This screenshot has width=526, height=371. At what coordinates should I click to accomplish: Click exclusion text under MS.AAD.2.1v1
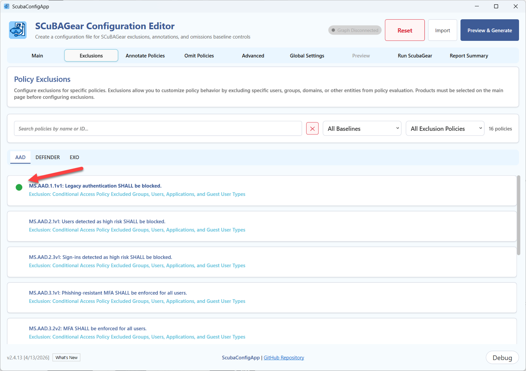coord(137,230)
